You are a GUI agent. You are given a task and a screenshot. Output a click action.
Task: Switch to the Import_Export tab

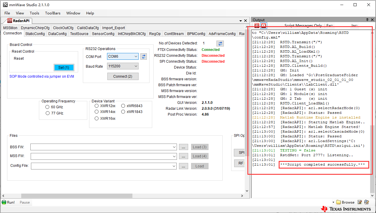coord(114,28)
